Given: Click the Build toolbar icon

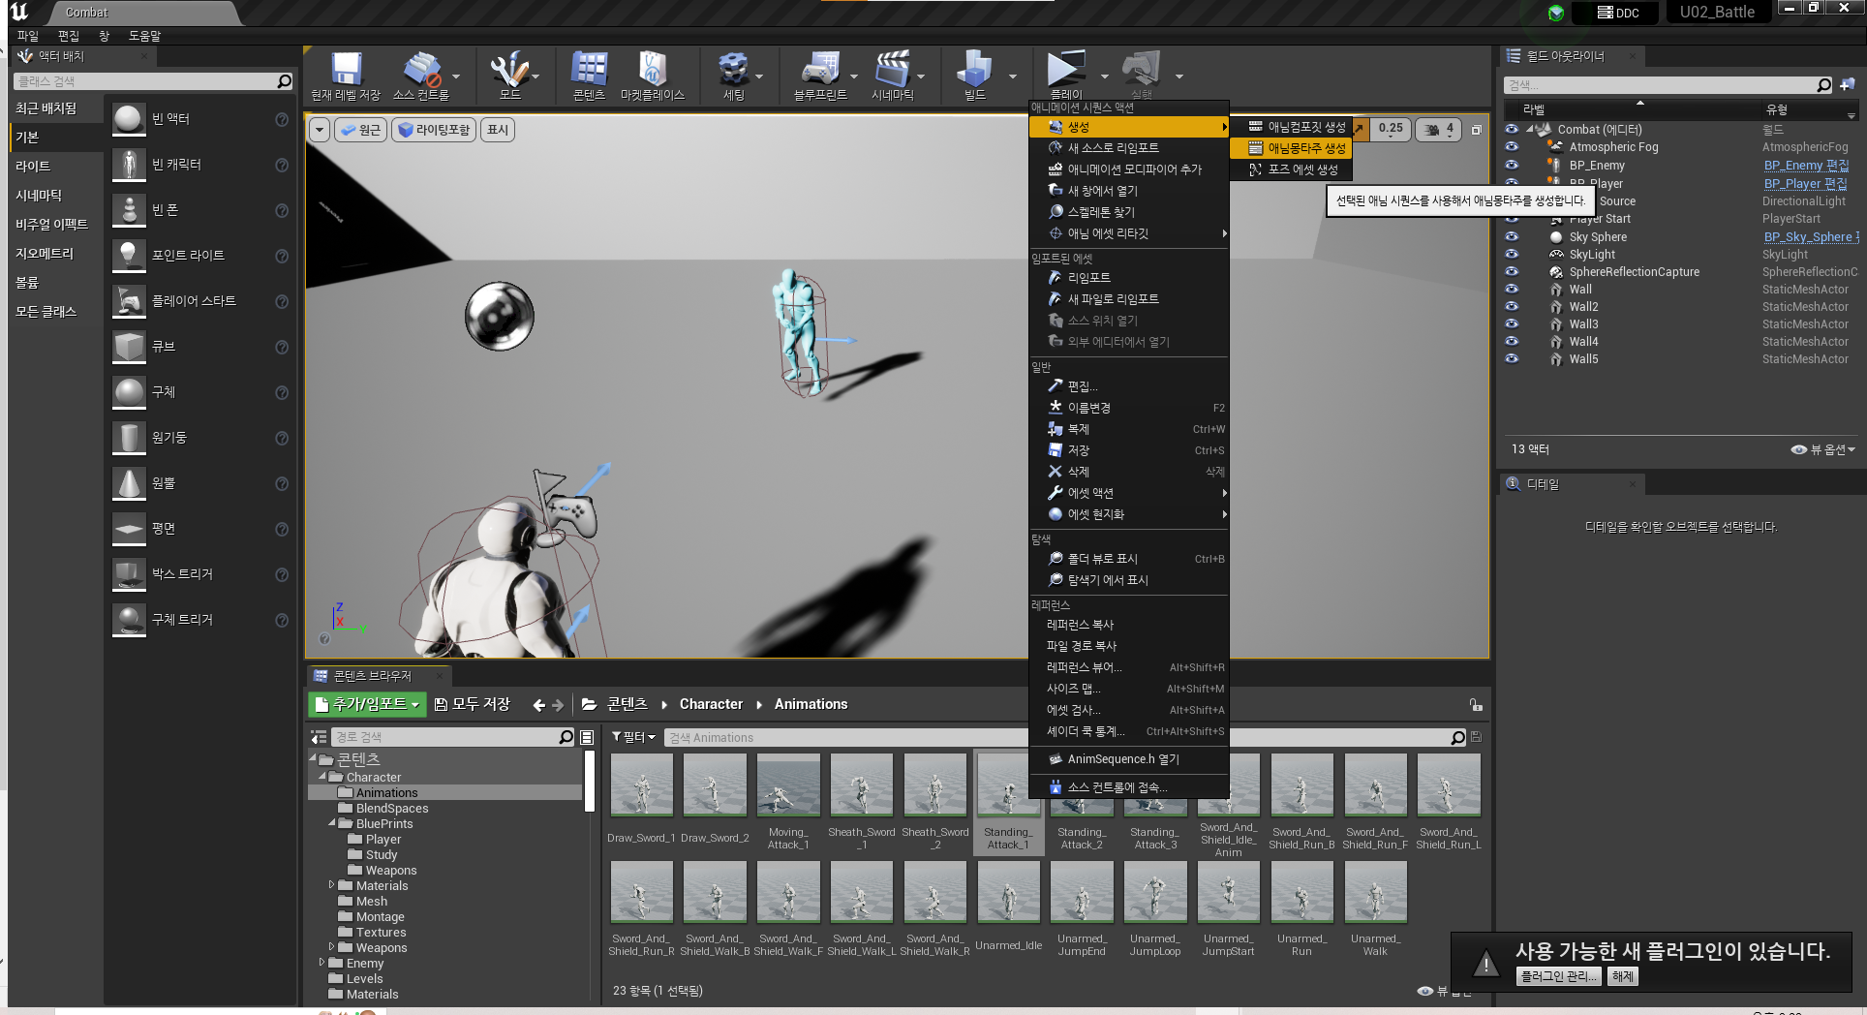Looking at the screenshot, I should 974,70.
